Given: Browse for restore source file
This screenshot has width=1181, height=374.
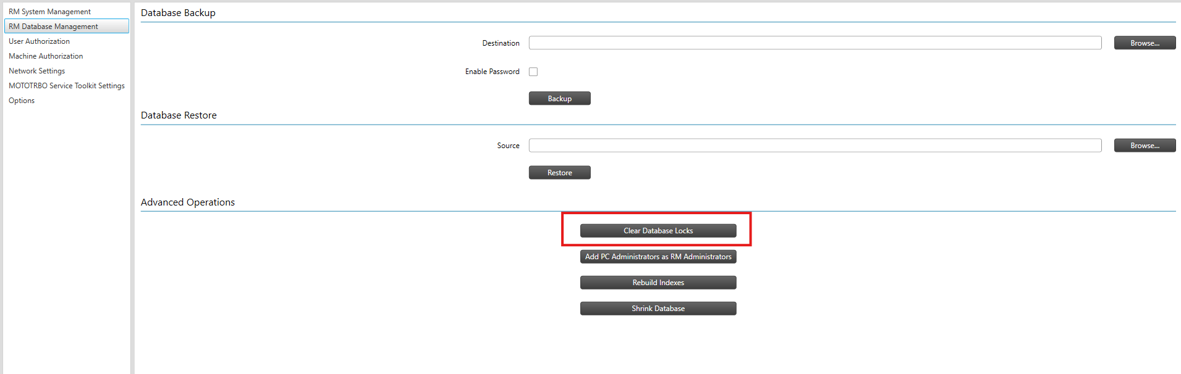Looking at the screenshot, I should [x=1145, y=145].
